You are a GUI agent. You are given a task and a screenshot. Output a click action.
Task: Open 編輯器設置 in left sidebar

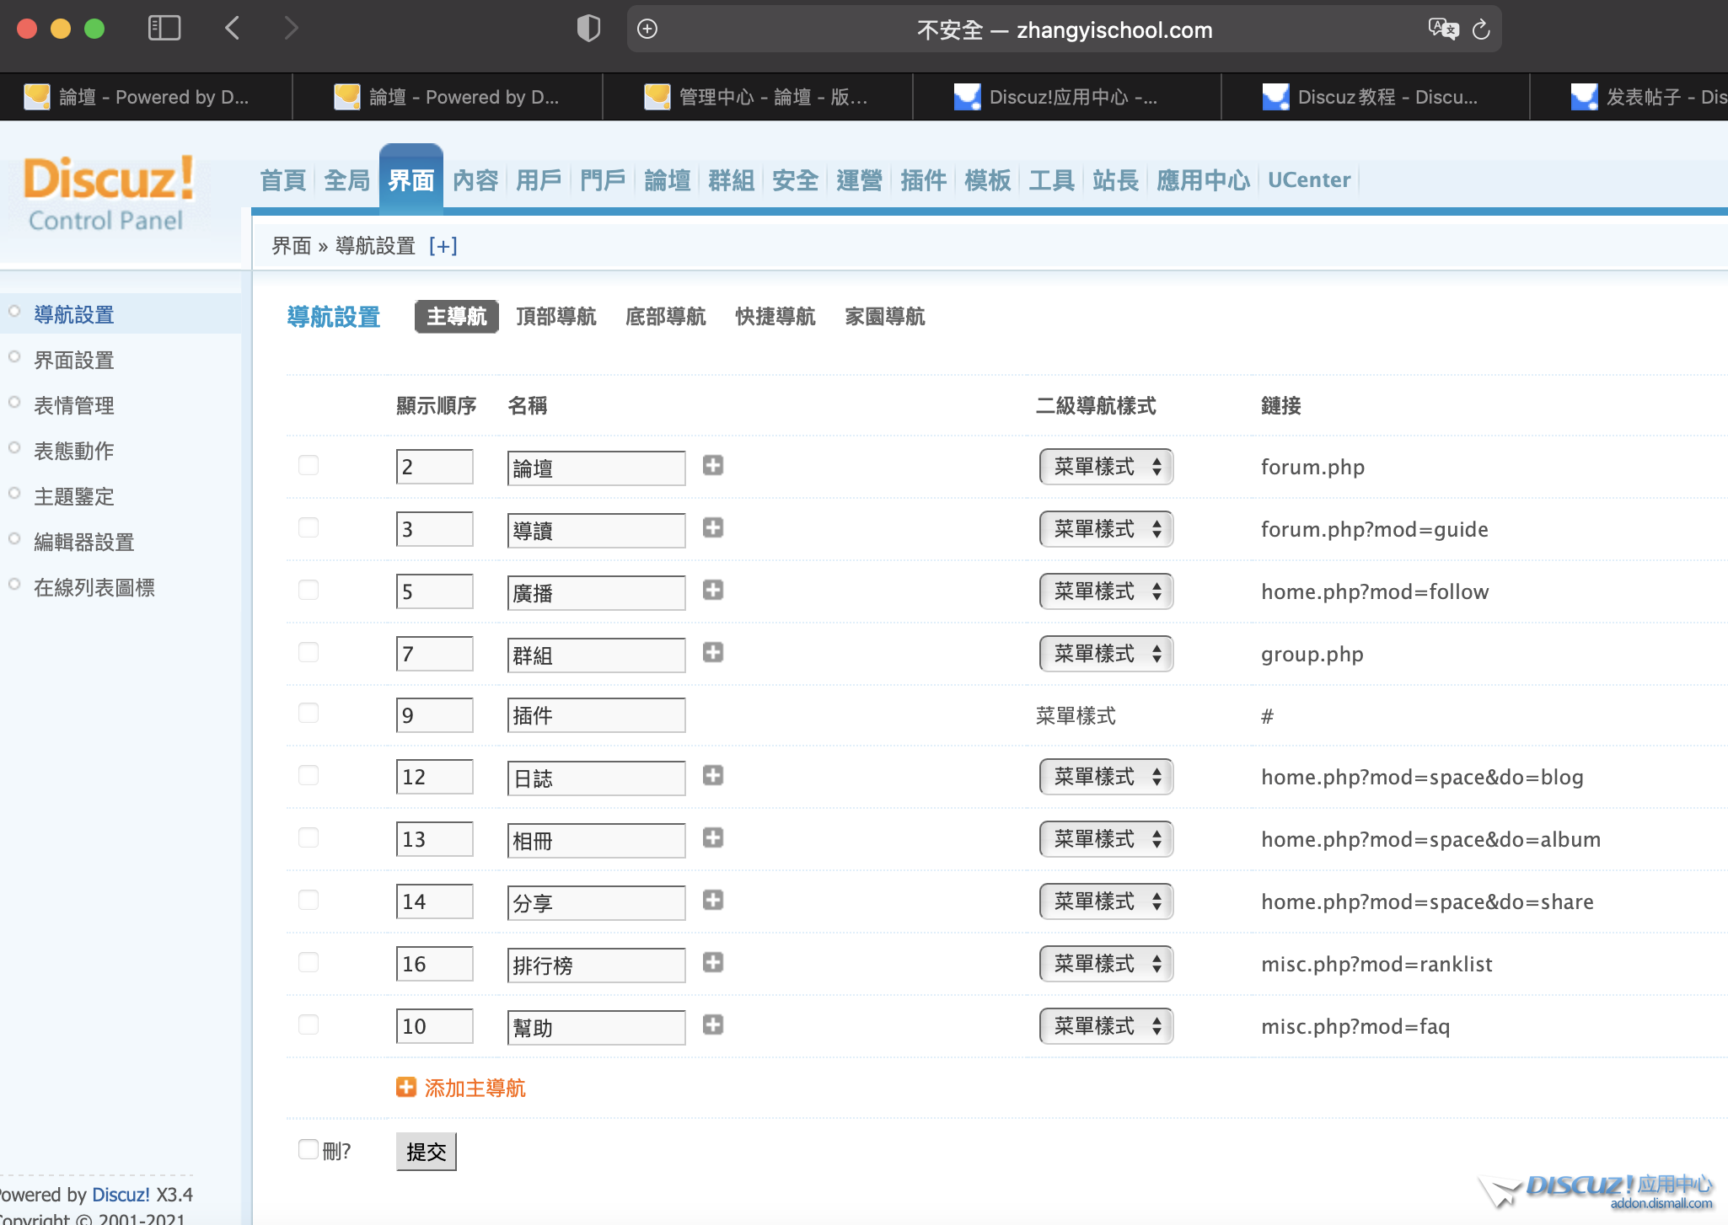84,543
